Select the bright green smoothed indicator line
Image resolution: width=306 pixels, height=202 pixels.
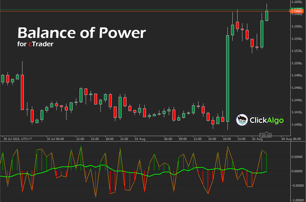tap(133, 173)
